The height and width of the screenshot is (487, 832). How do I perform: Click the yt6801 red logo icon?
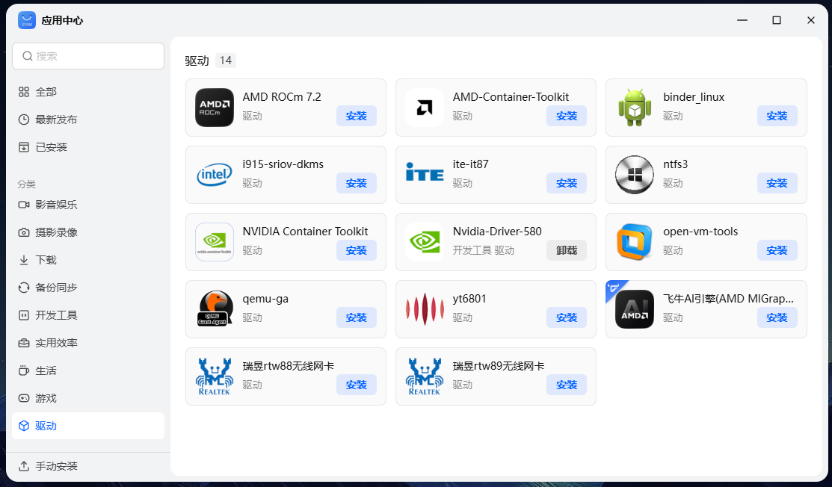point(425,309)
